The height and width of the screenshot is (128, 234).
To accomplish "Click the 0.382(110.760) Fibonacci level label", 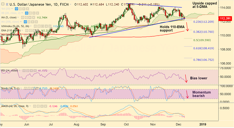I will (x=204, y=32).
